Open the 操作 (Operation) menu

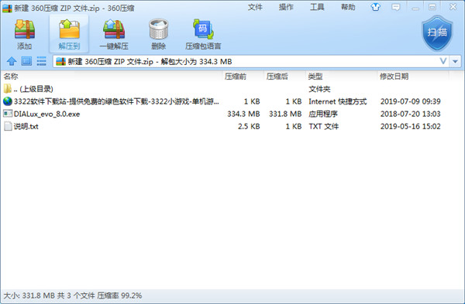[x=286, y=7]
